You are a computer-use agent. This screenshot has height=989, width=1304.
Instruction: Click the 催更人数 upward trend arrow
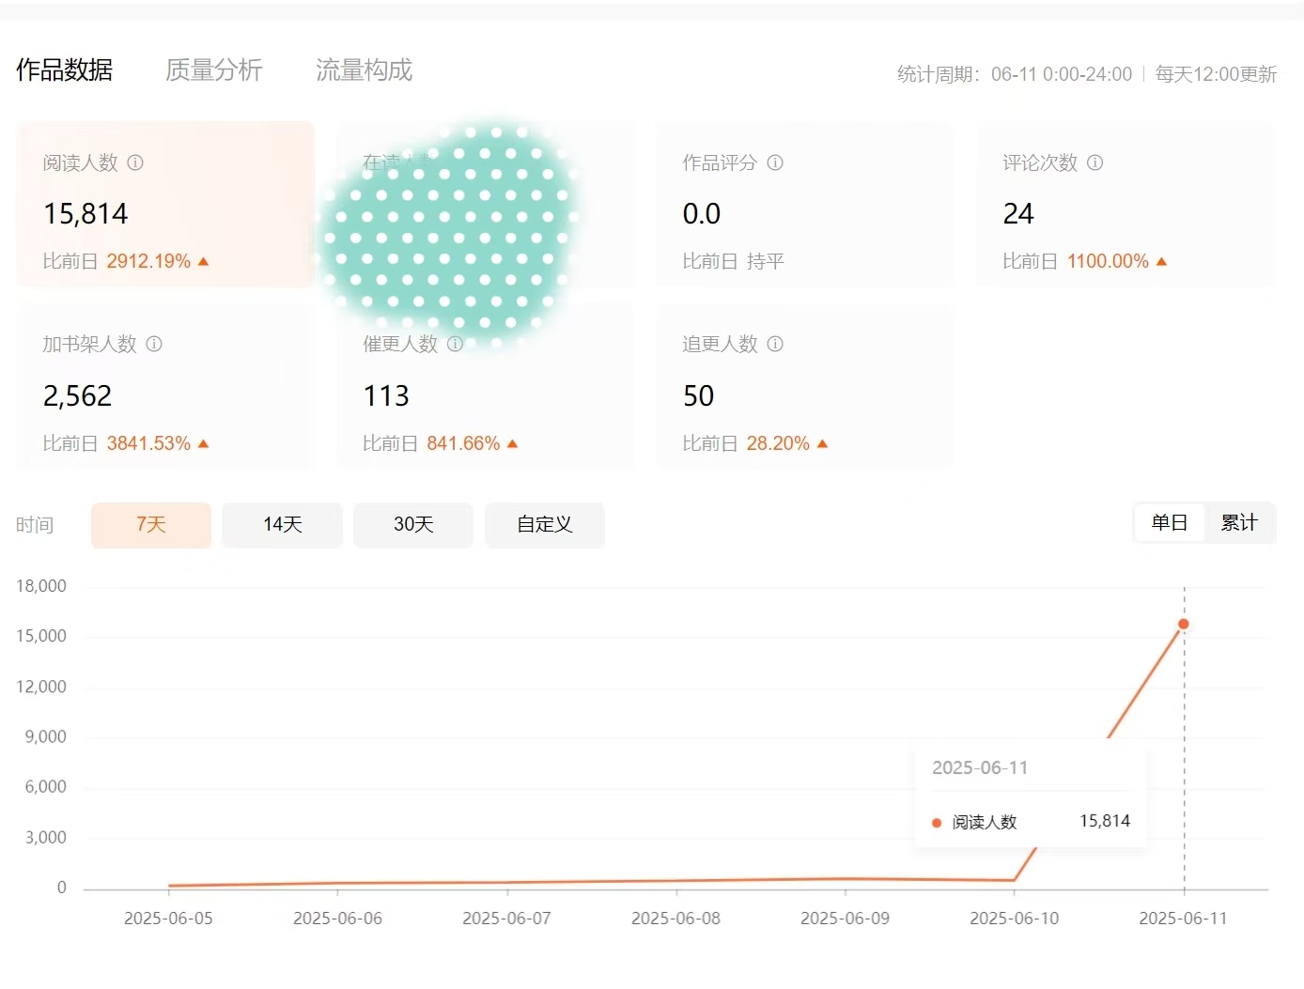pyautogui.click(x=512, y=443)
